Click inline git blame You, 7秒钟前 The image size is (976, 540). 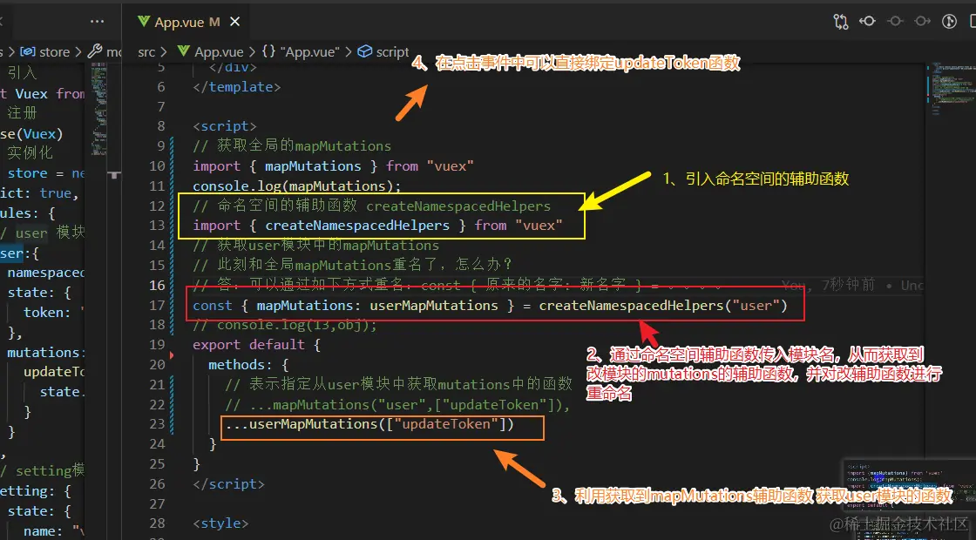(829, 285)
